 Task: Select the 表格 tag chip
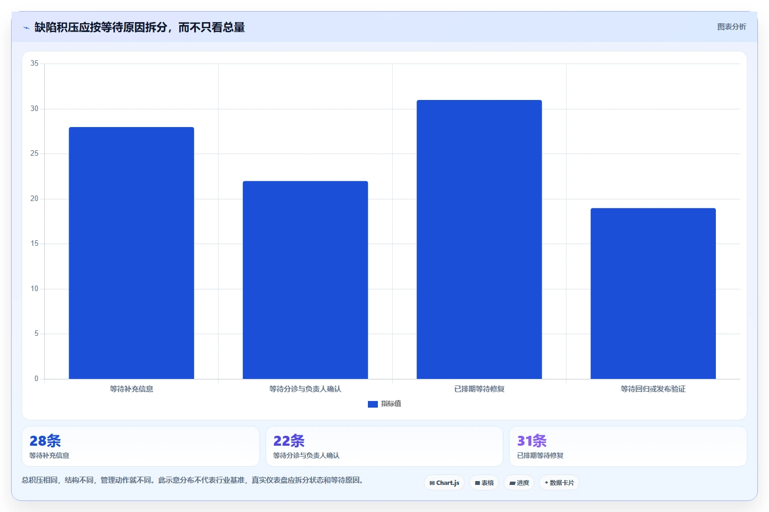tap(484, 483)
